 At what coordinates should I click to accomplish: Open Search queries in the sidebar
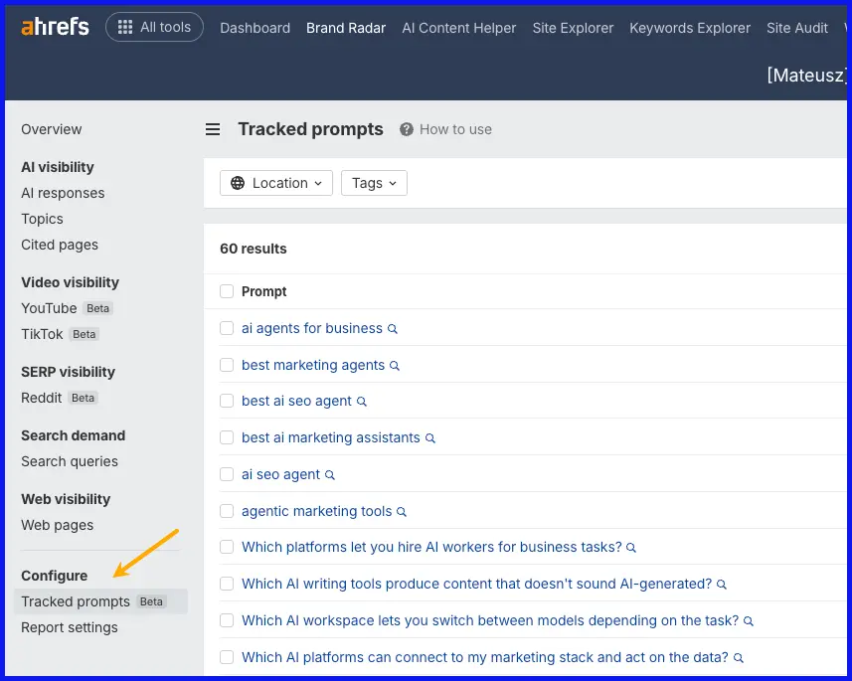(x=69, y=461)
